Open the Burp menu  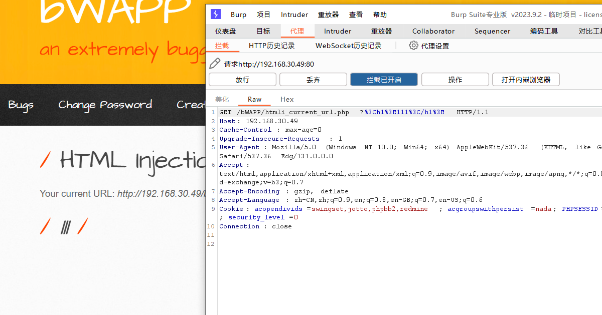tap(239, 15)
